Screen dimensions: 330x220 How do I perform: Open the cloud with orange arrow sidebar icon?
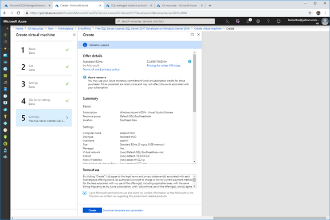point(5,157)
